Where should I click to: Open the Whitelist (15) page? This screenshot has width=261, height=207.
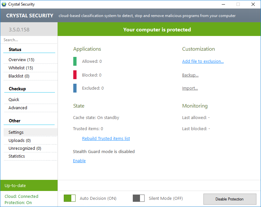point(30,68)
